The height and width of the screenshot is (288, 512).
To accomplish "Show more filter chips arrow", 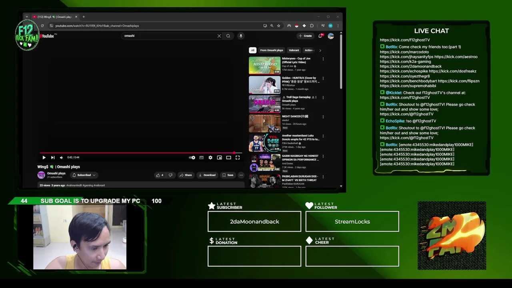I will 320,50.
